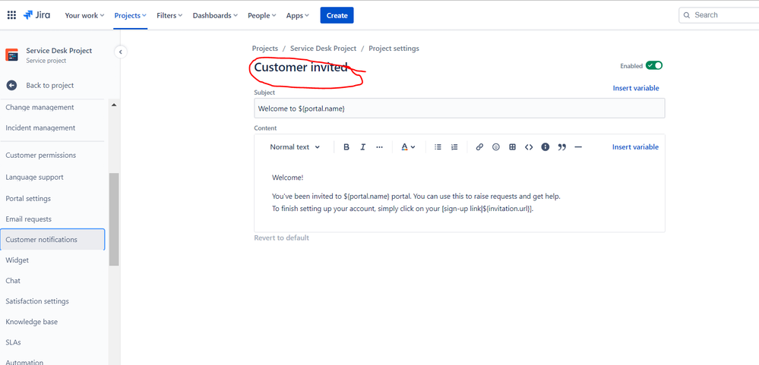
Task: Open the Projects breadcrumb link
Action: [265, 49]
